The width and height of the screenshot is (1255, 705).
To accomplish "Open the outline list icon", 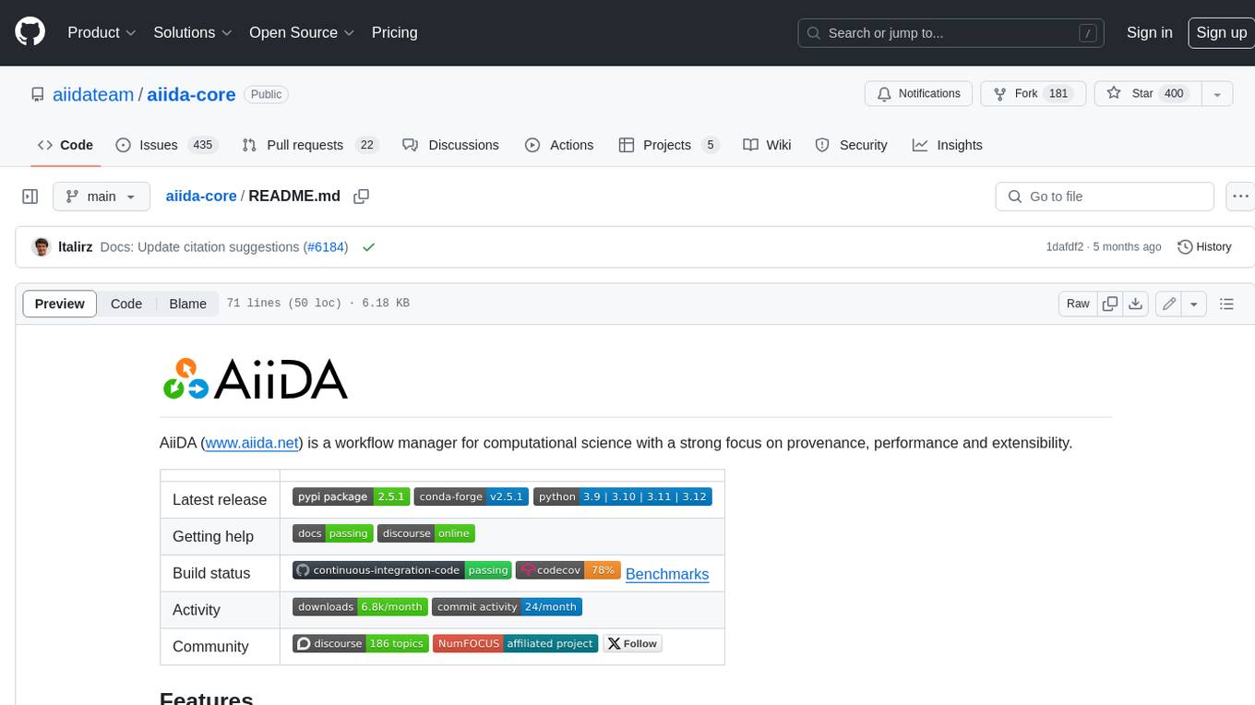I will coord(1226,304).
